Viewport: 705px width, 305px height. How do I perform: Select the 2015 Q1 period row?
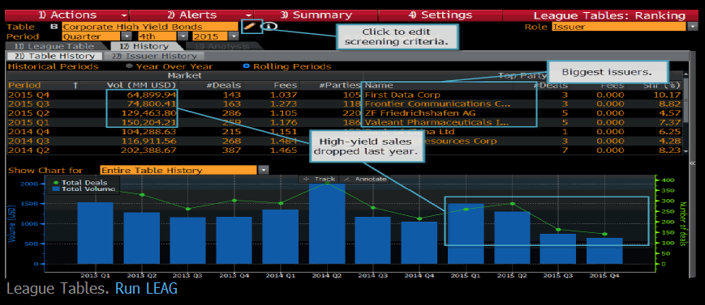(345, 122)
